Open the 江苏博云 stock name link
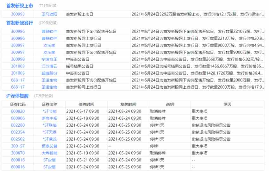269x171 pixels. [x=49, y=66]
